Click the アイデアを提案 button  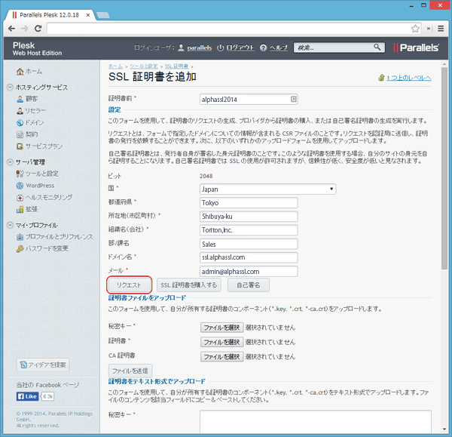[x=43, y=365]
